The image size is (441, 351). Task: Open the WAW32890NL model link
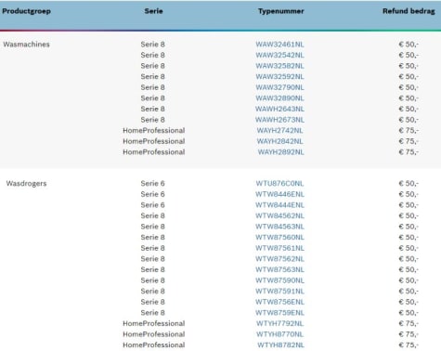[279, 98]
